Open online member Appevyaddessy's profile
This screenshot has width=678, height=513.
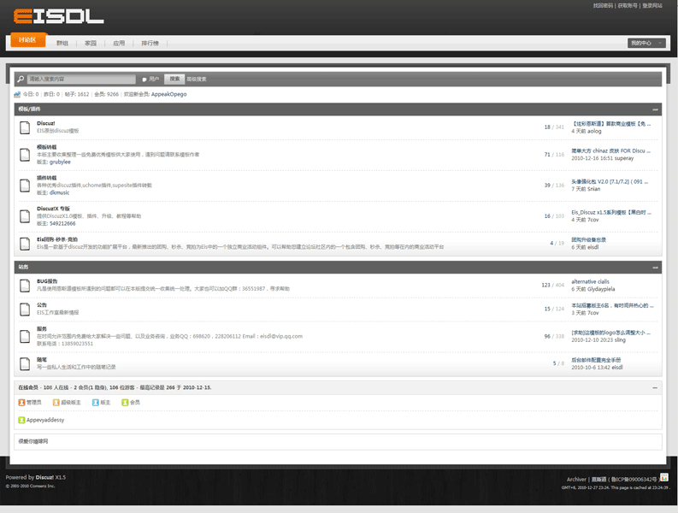45,420
